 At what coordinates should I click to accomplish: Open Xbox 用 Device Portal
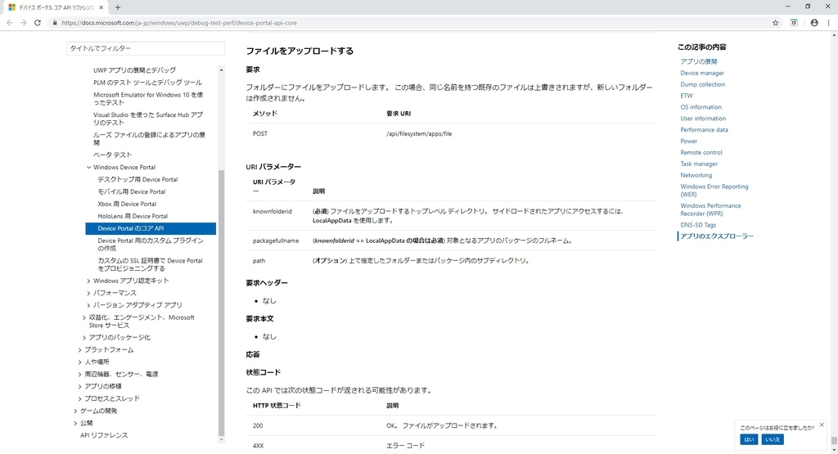coord(127,204)
